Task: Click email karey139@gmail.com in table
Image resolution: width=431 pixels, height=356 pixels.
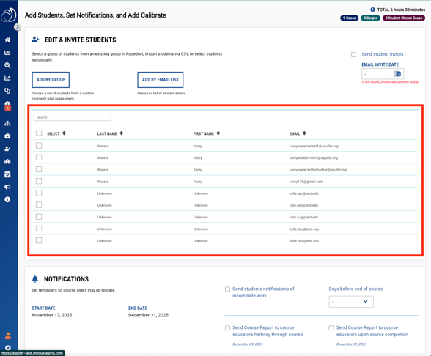Action: (306, 182)
